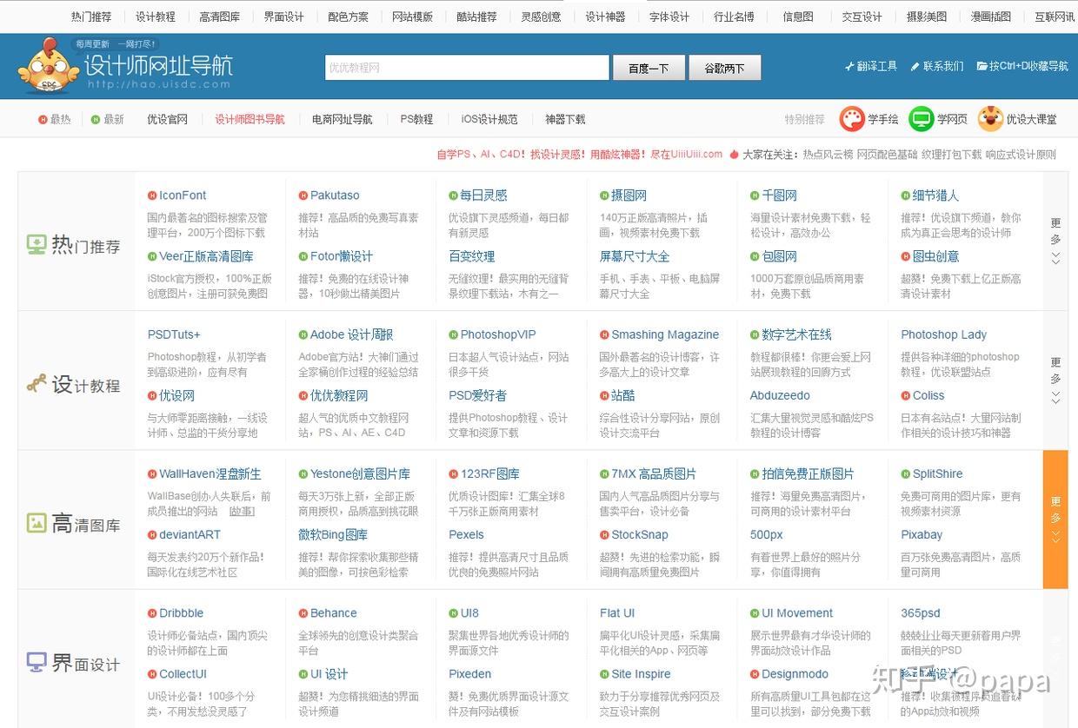Open the IconFont link
Image resolution: width=1078 pixels, height=728 pixels.
(x=183, y=195)
